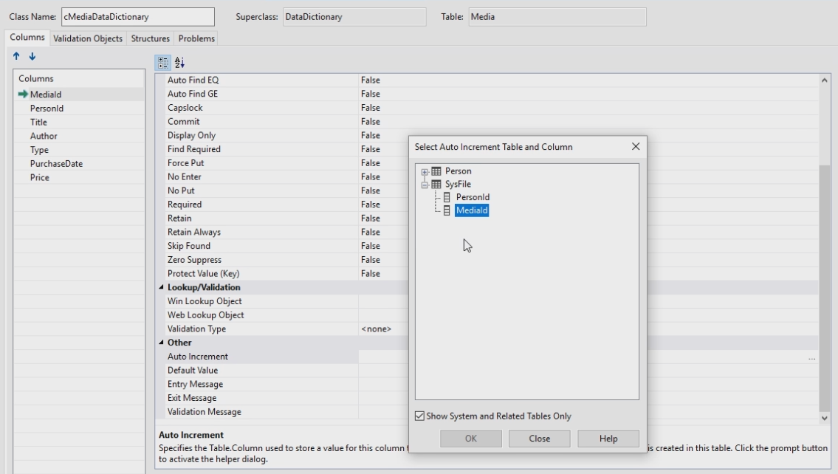This screenshot has height=474, width=838.
Task: Click the Class Name input field
Action: pyautogui.click(x=137, y=17)
